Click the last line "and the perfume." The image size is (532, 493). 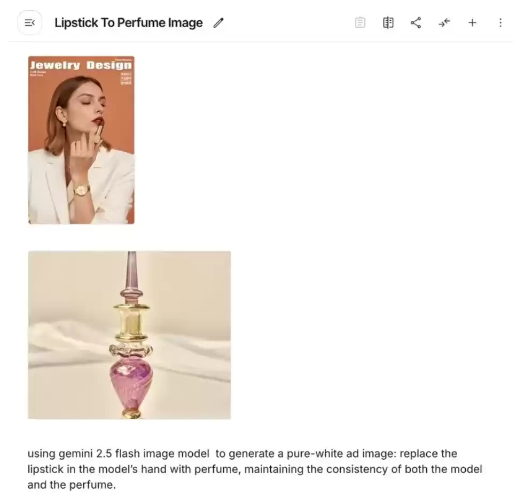point(72,485)
